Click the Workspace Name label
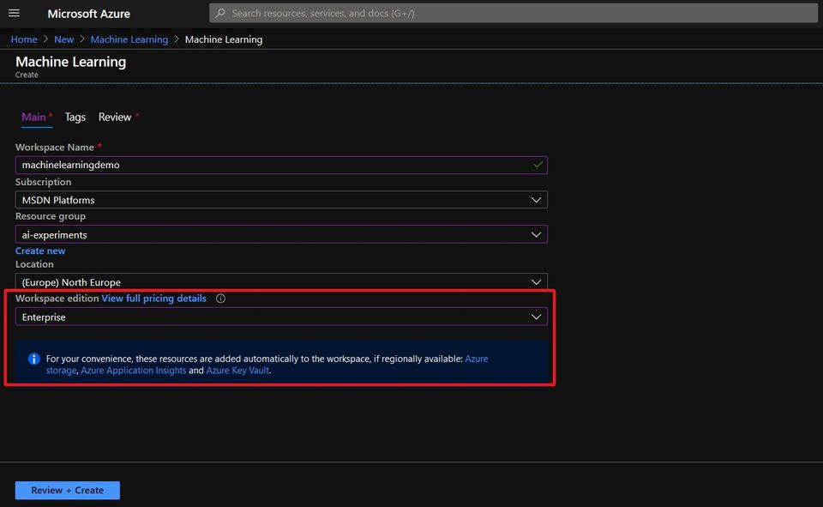The image size is (823, 507). click(55, 147)
